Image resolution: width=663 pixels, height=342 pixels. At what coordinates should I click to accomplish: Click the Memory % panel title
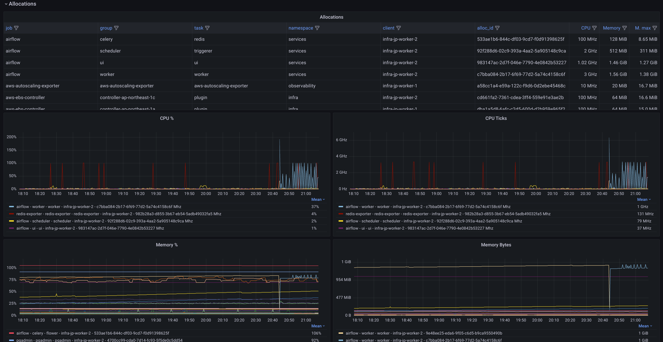pos(167,245)
